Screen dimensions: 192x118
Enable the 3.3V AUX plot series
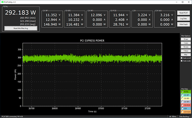[x=182, y=112]
